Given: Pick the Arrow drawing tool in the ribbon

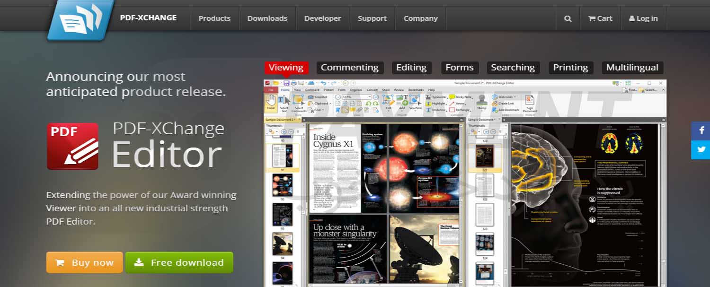Looking at the screenshot, I should click(458, 104).
